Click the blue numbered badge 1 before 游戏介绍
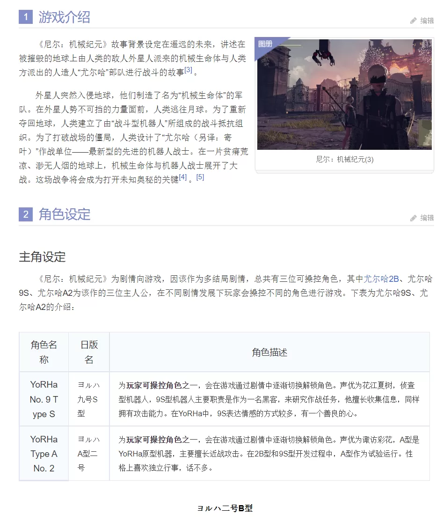The image size is (436, 522). click(x=26, y=17)
